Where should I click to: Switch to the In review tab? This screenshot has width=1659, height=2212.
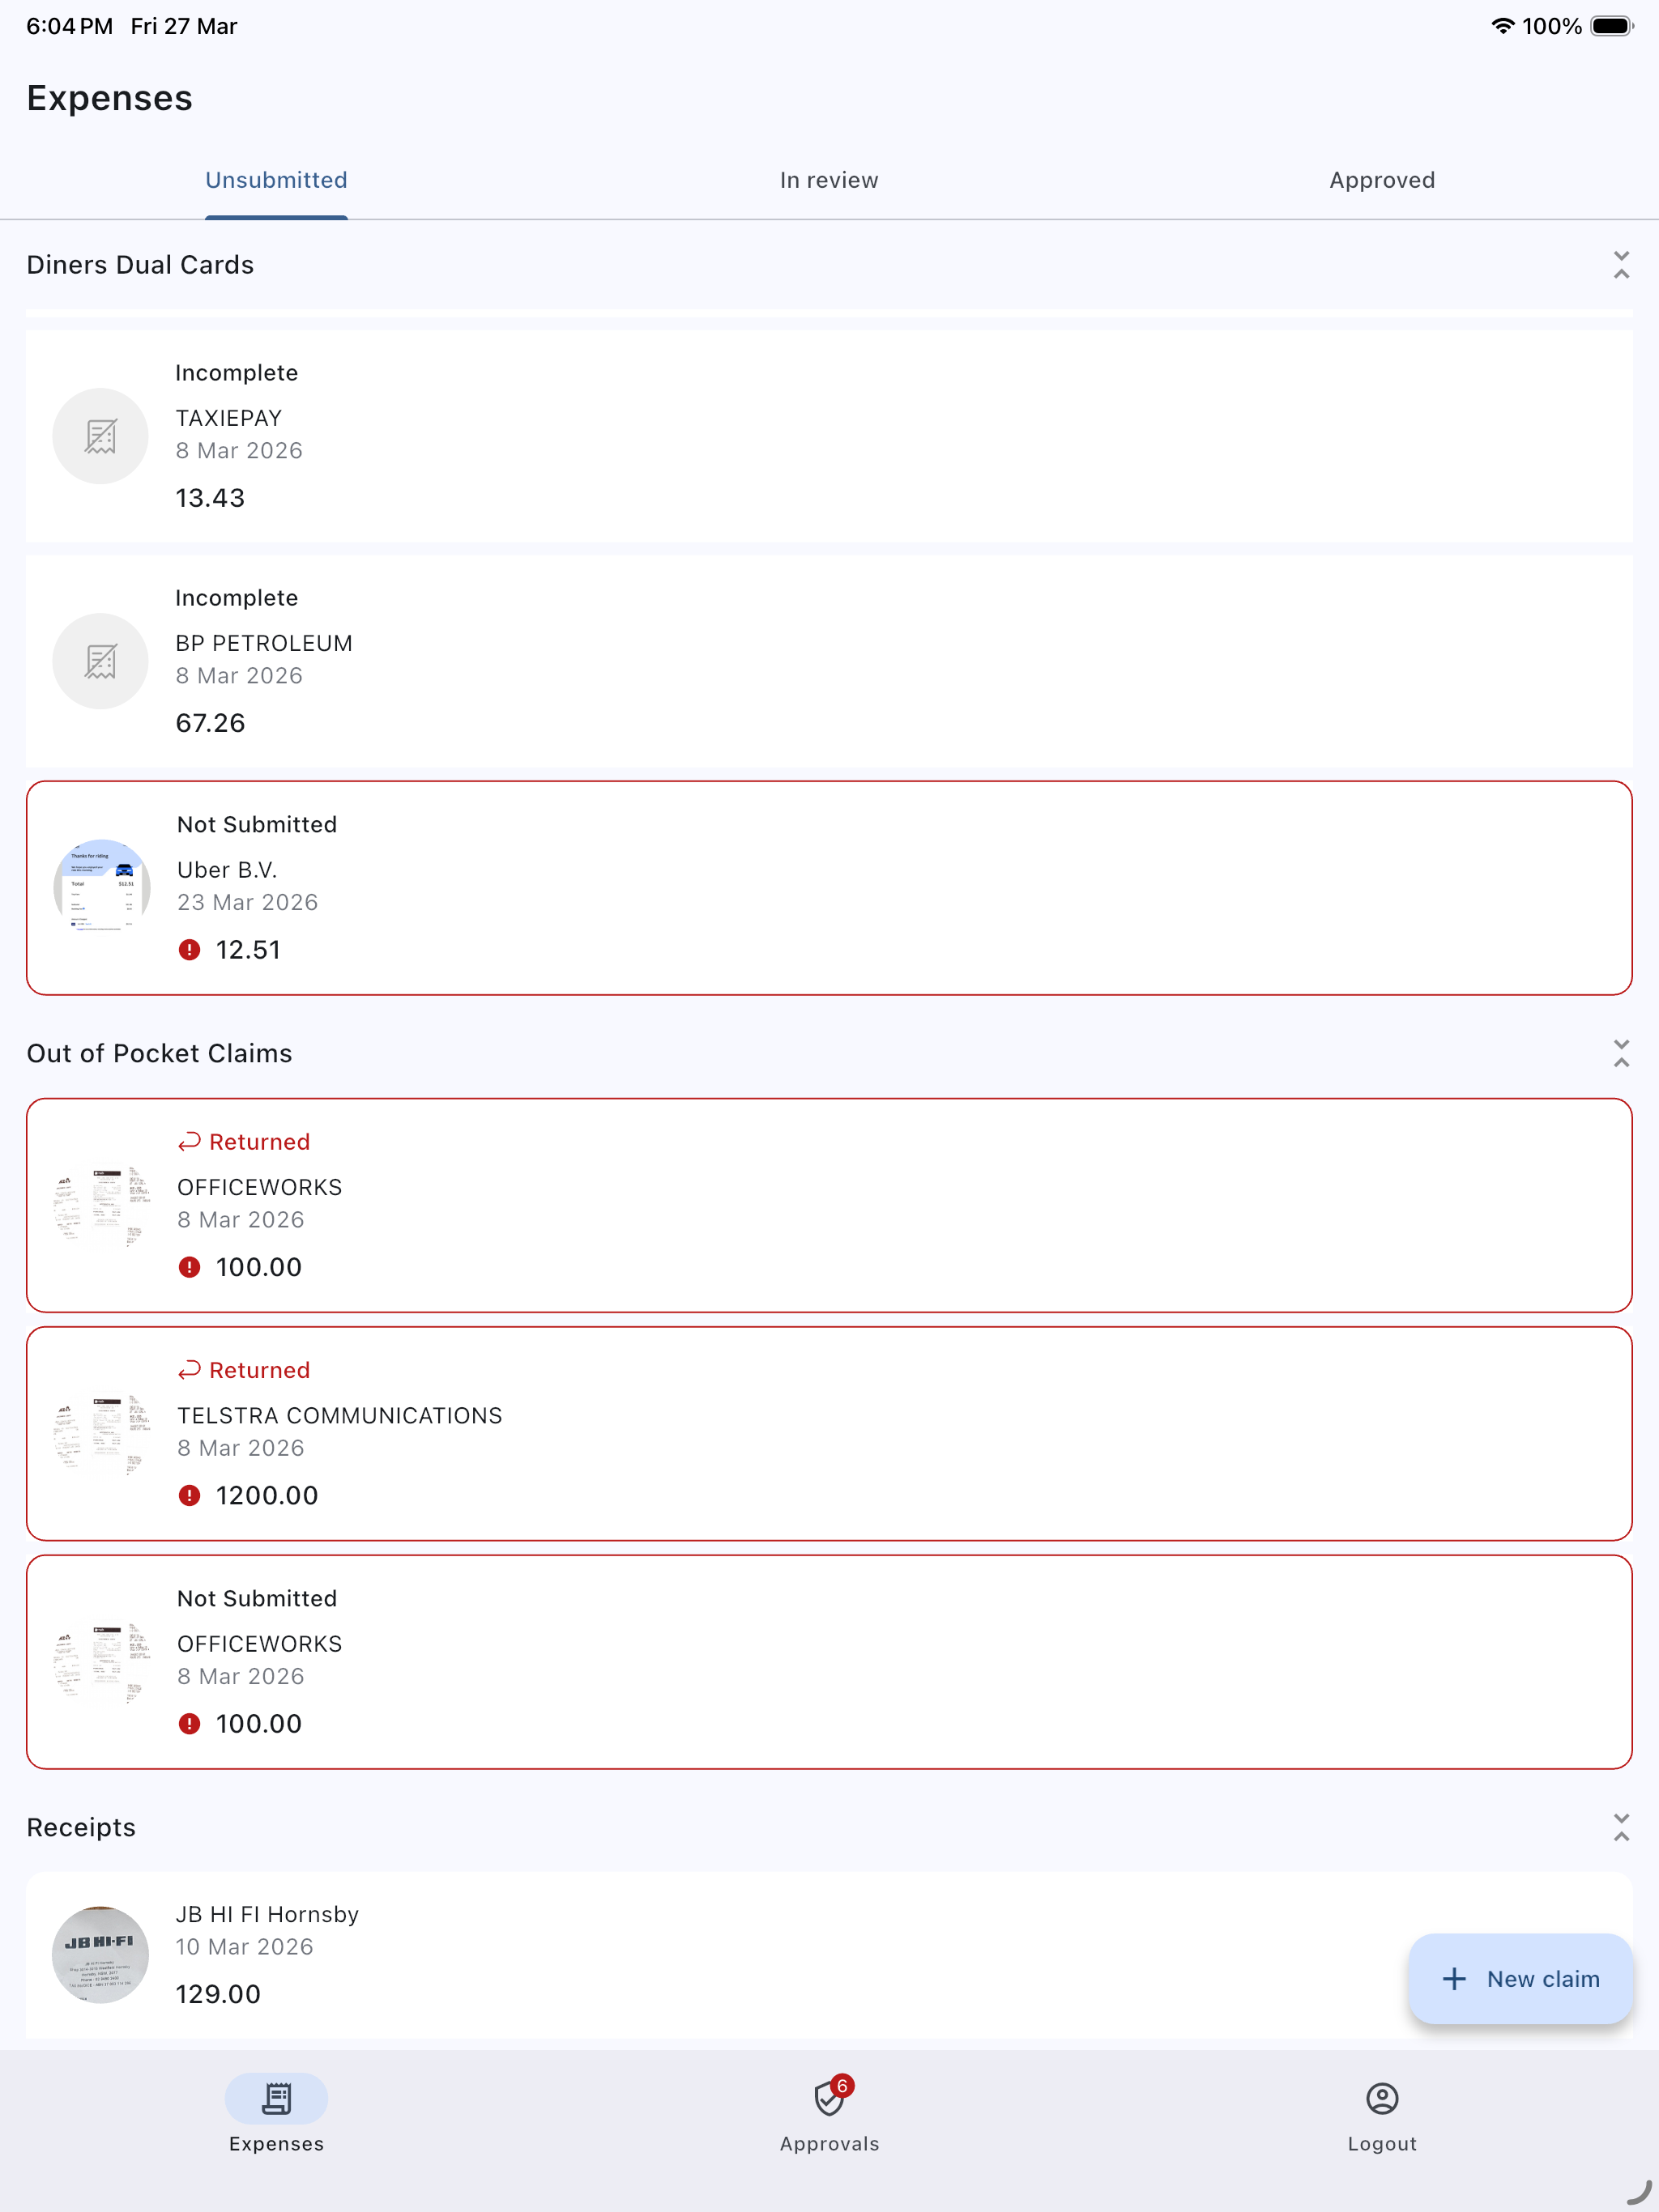tap(829, 180)
